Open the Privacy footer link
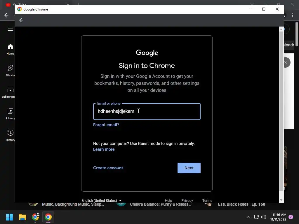This screenshot has width=299, height=224. point(187,201)
